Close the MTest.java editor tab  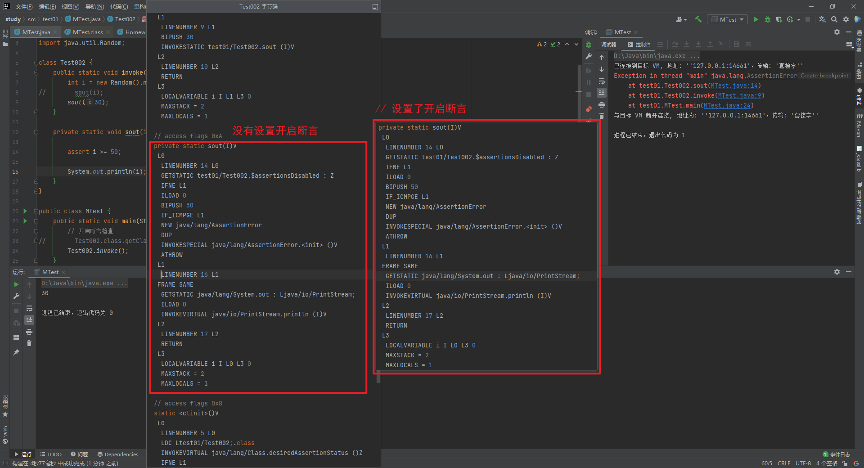click(55, 32)
